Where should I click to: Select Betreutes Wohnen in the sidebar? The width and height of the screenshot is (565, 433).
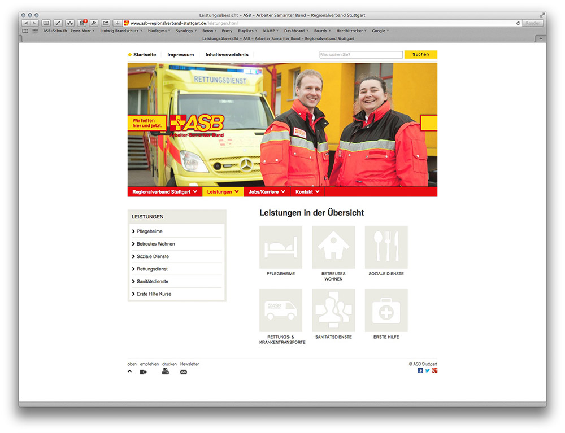[176, 244]
